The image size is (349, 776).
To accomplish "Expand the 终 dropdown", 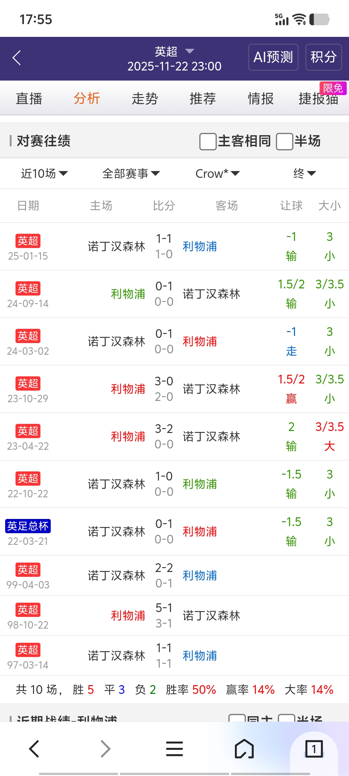I will point(304,174).
